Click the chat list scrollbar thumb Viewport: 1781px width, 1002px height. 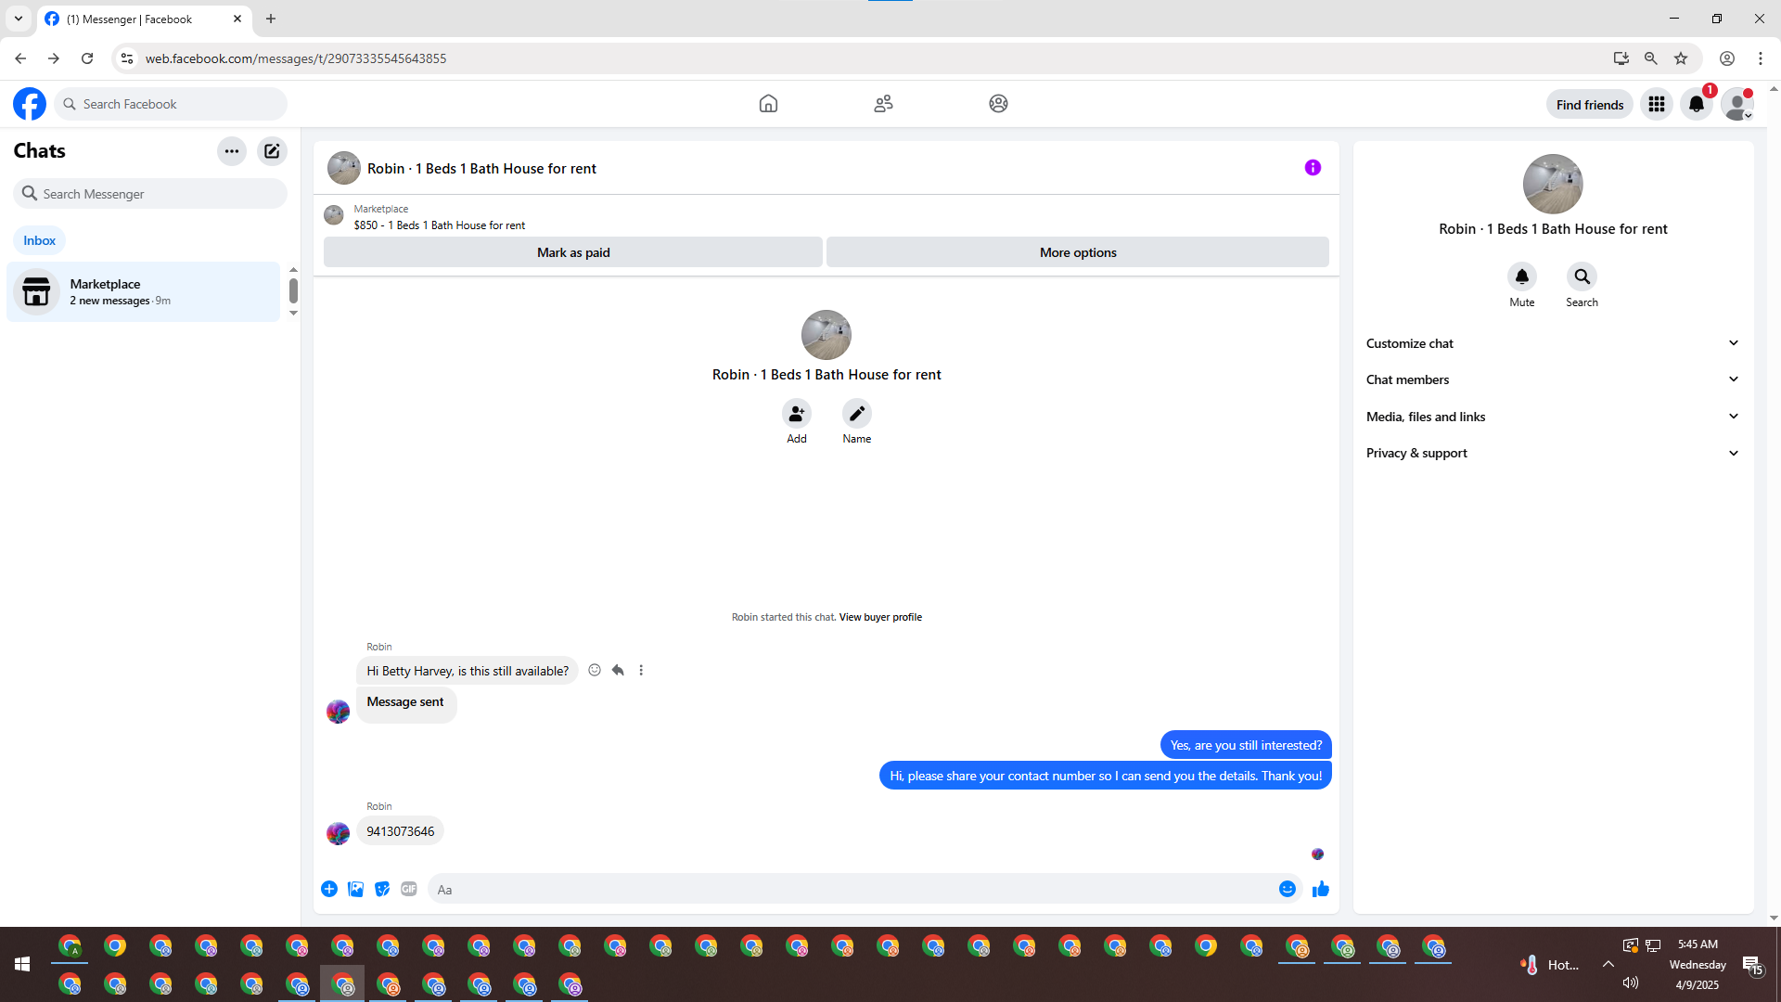click(293, 290)
